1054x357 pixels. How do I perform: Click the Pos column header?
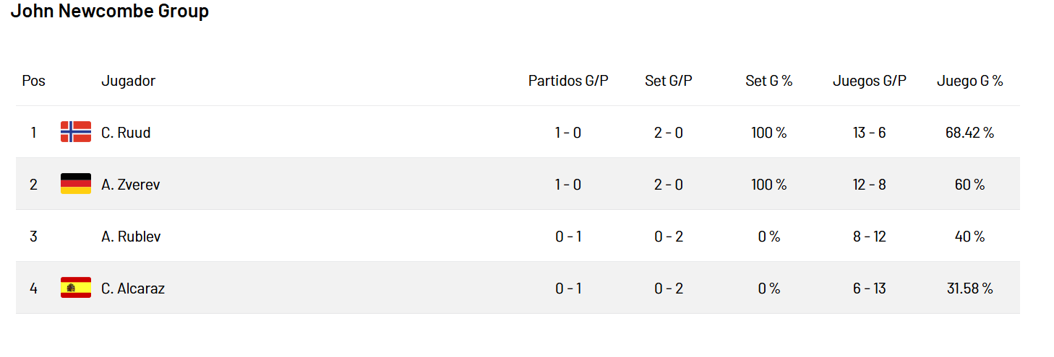[33, 81]
